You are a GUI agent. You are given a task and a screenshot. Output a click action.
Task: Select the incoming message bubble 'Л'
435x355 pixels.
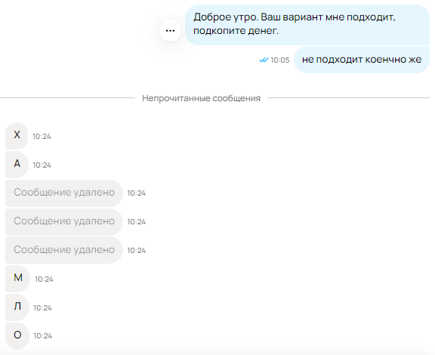(17, 307)
